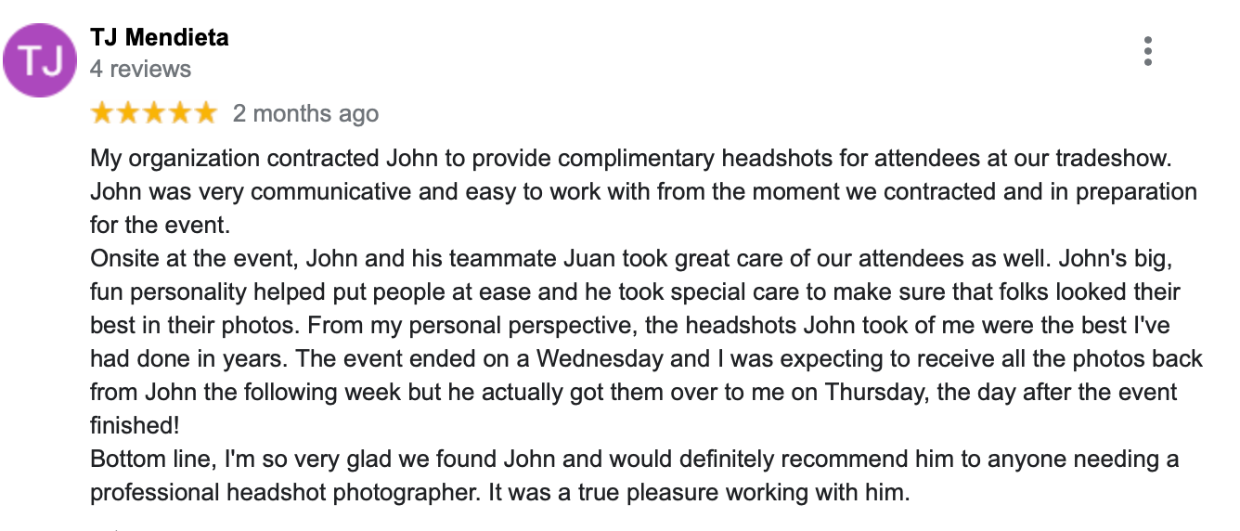Screen dimensions: 1240x531
Task: Click the first gold rating star
Action: [x=102, y=113]
